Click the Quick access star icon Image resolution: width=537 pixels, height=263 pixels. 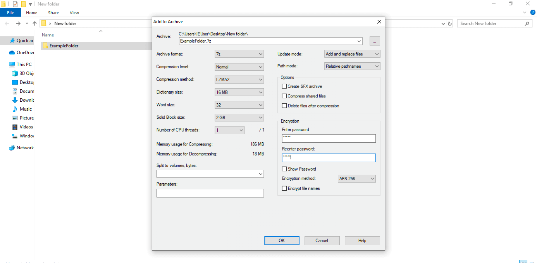point(12,41)
